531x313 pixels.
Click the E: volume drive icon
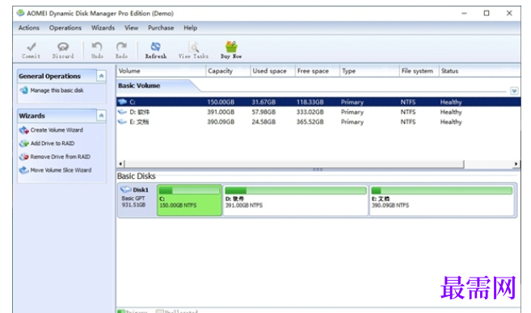pyautogui.click(x=122, y=122)
